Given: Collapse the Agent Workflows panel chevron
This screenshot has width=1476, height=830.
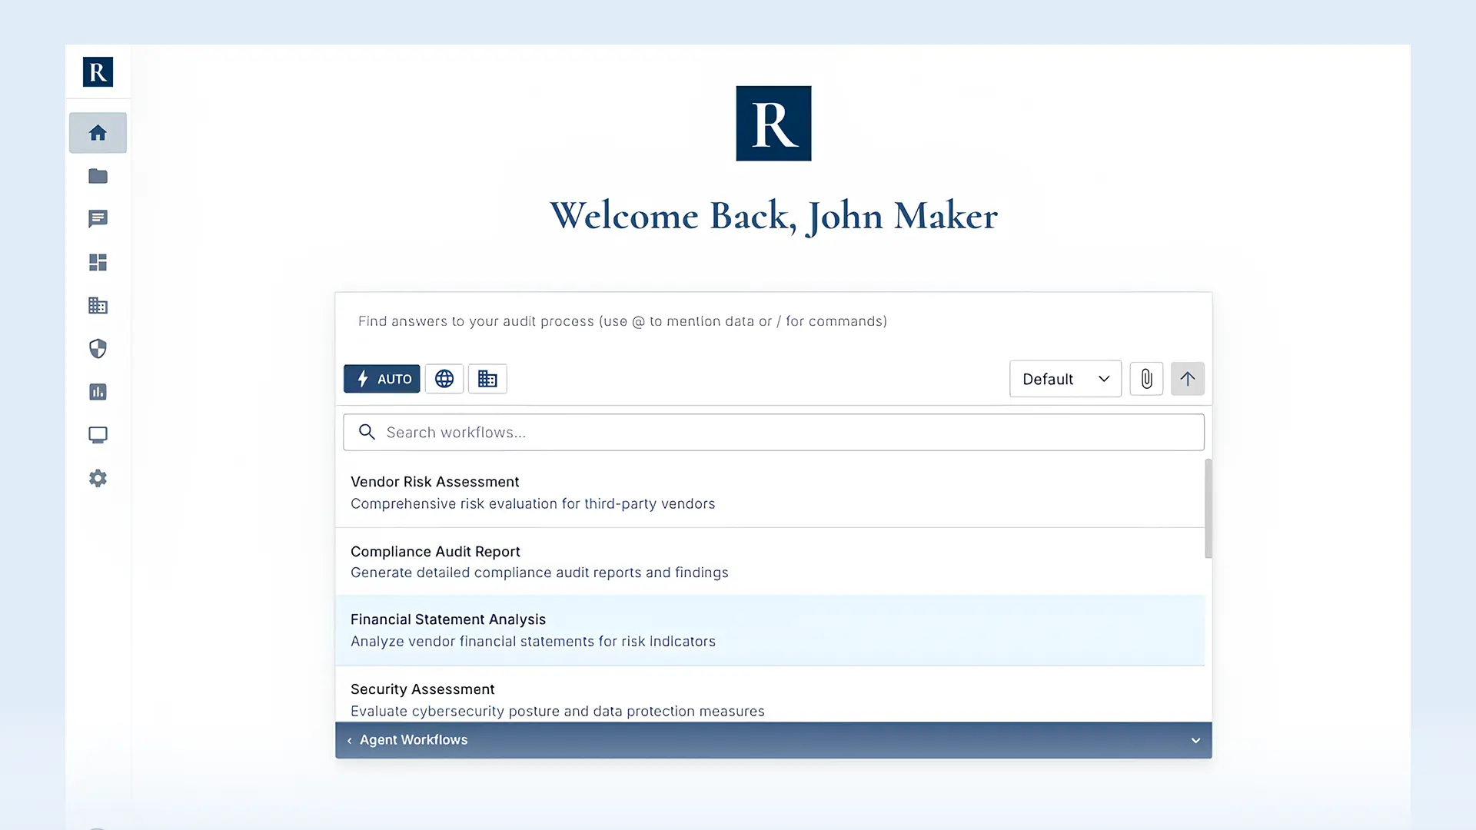Looking at the screenshot, I should coord(1195,740).
